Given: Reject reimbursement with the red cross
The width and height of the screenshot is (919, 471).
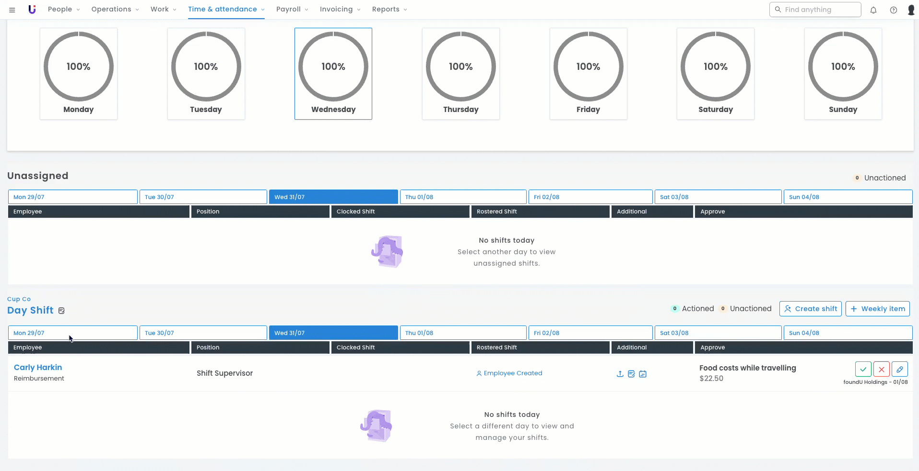Looking at the screenshot, I should [x=881, y=369].
